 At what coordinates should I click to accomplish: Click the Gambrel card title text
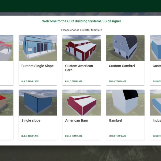point(115,120)
